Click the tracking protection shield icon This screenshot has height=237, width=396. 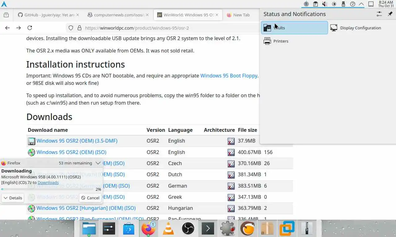[71, 28]
